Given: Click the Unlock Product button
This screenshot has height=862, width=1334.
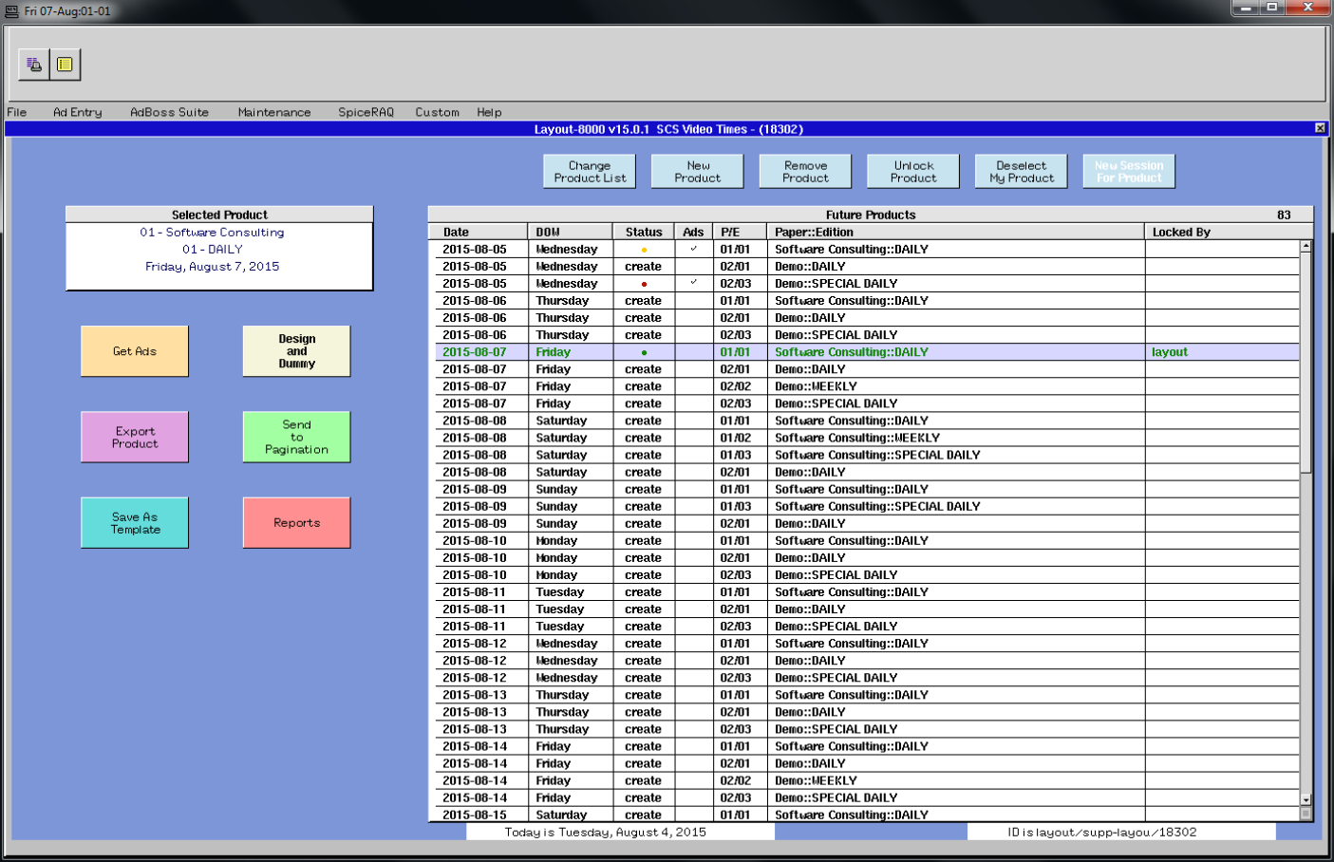Looking at the screenshot, I should [913, 172].
